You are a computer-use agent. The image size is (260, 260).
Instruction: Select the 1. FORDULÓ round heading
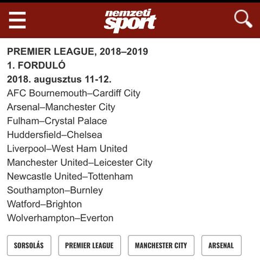(36, 65)
